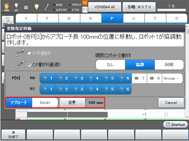Open the wrench tool settings icon
This screenshot has height=141, width=189.
click(x=46, y=7)
